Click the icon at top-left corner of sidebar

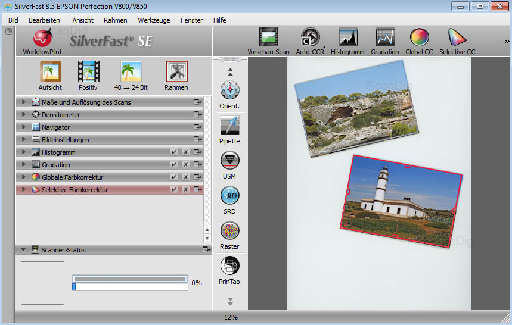(x=8, y=32)
